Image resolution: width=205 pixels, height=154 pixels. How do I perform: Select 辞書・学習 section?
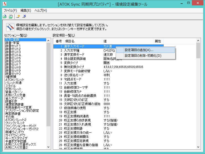pyautogui.click(x=25, y=43)
